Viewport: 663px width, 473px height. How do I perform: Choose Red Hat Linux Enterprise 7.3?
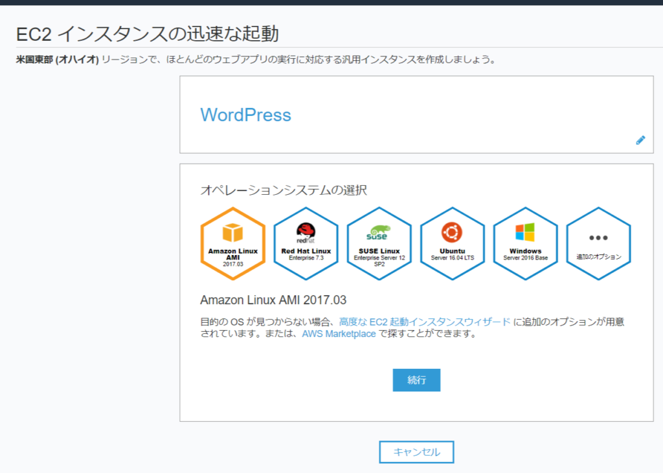tap(306, 243)
